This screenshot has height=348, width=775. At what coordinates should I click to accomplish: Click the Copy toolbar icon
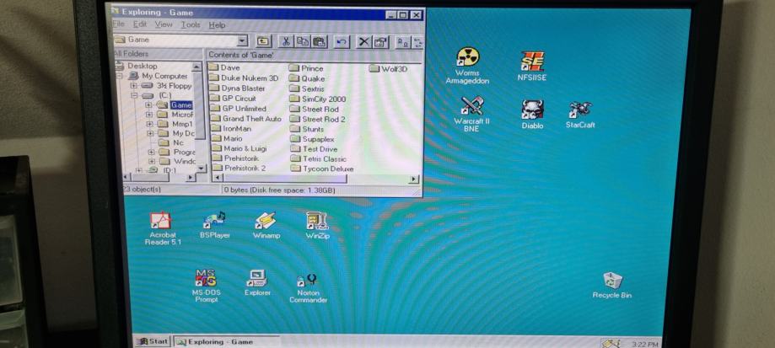point(303,42)
